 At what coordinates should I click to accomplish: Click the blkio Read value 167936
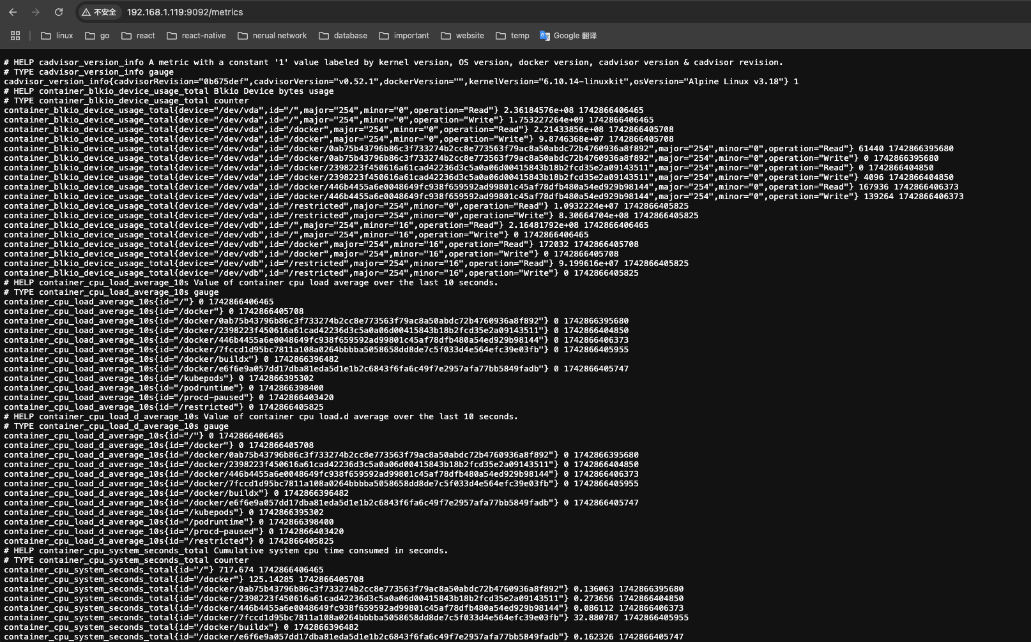coord(874,187)
